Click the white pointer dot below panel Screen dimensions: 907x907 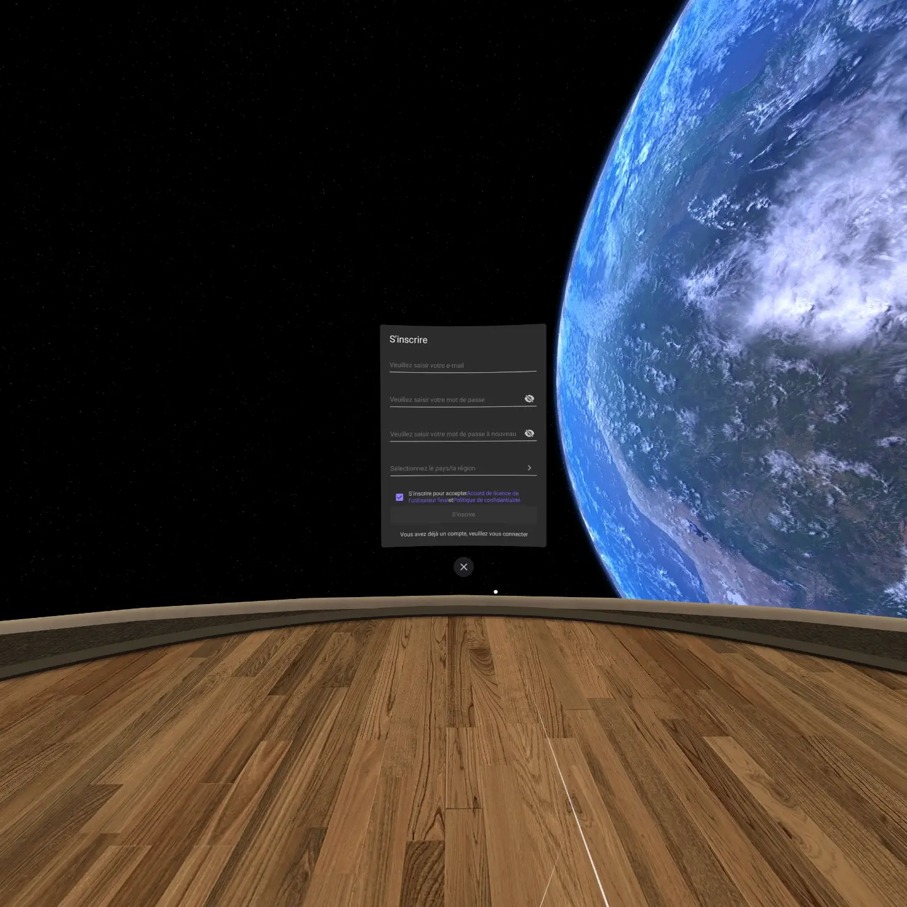pyautogui.click(x=496, y=592)
